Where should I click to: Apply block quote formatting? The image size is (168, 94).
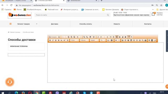111,37
